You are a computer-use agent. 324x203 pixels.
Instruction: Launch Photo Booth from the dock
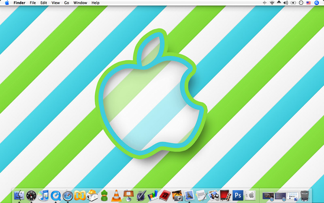pos(226,196)
